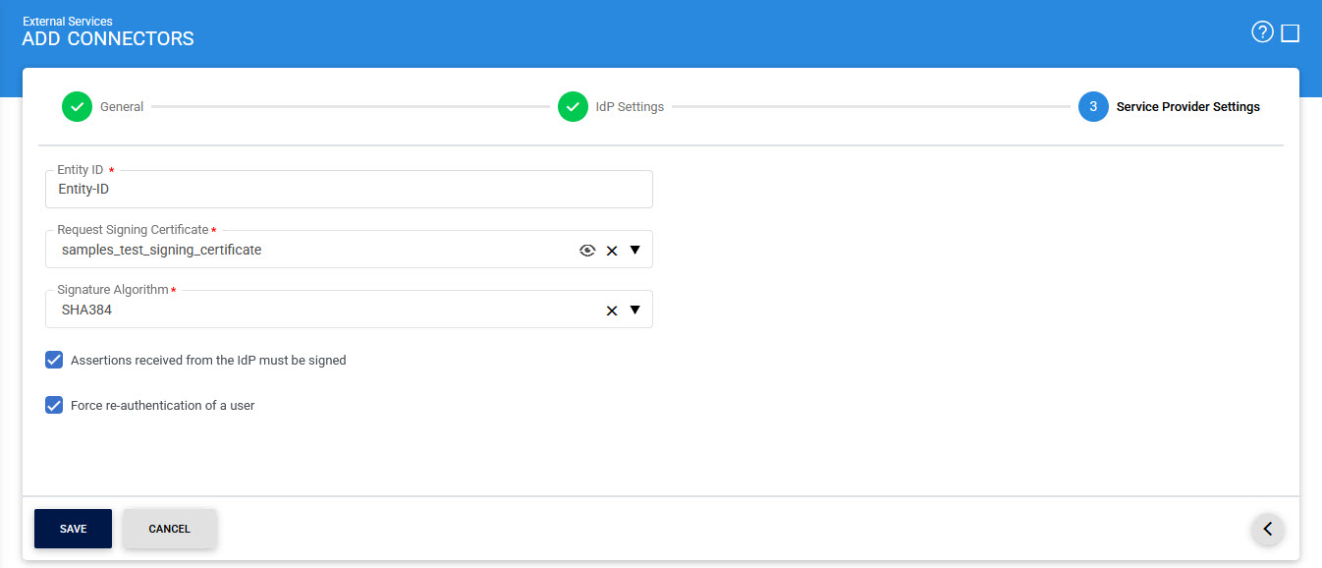Expand the Request Signing Certificate dropdown
This screenshot has height=568, width=1322.
tap(634, 250)
